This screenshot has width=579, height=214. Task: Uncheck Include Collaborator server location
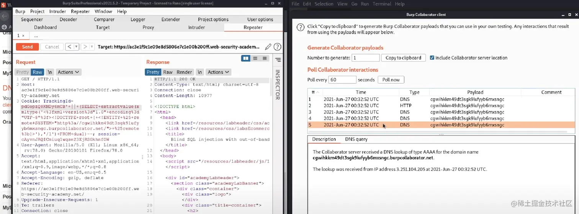(x=432, y=58)
